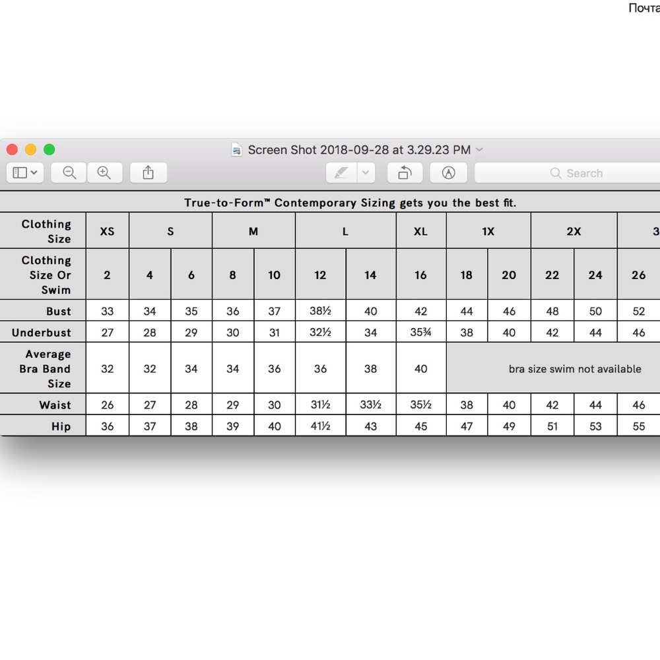
Task: Click the bust value '52'
Action: [638, 311]
